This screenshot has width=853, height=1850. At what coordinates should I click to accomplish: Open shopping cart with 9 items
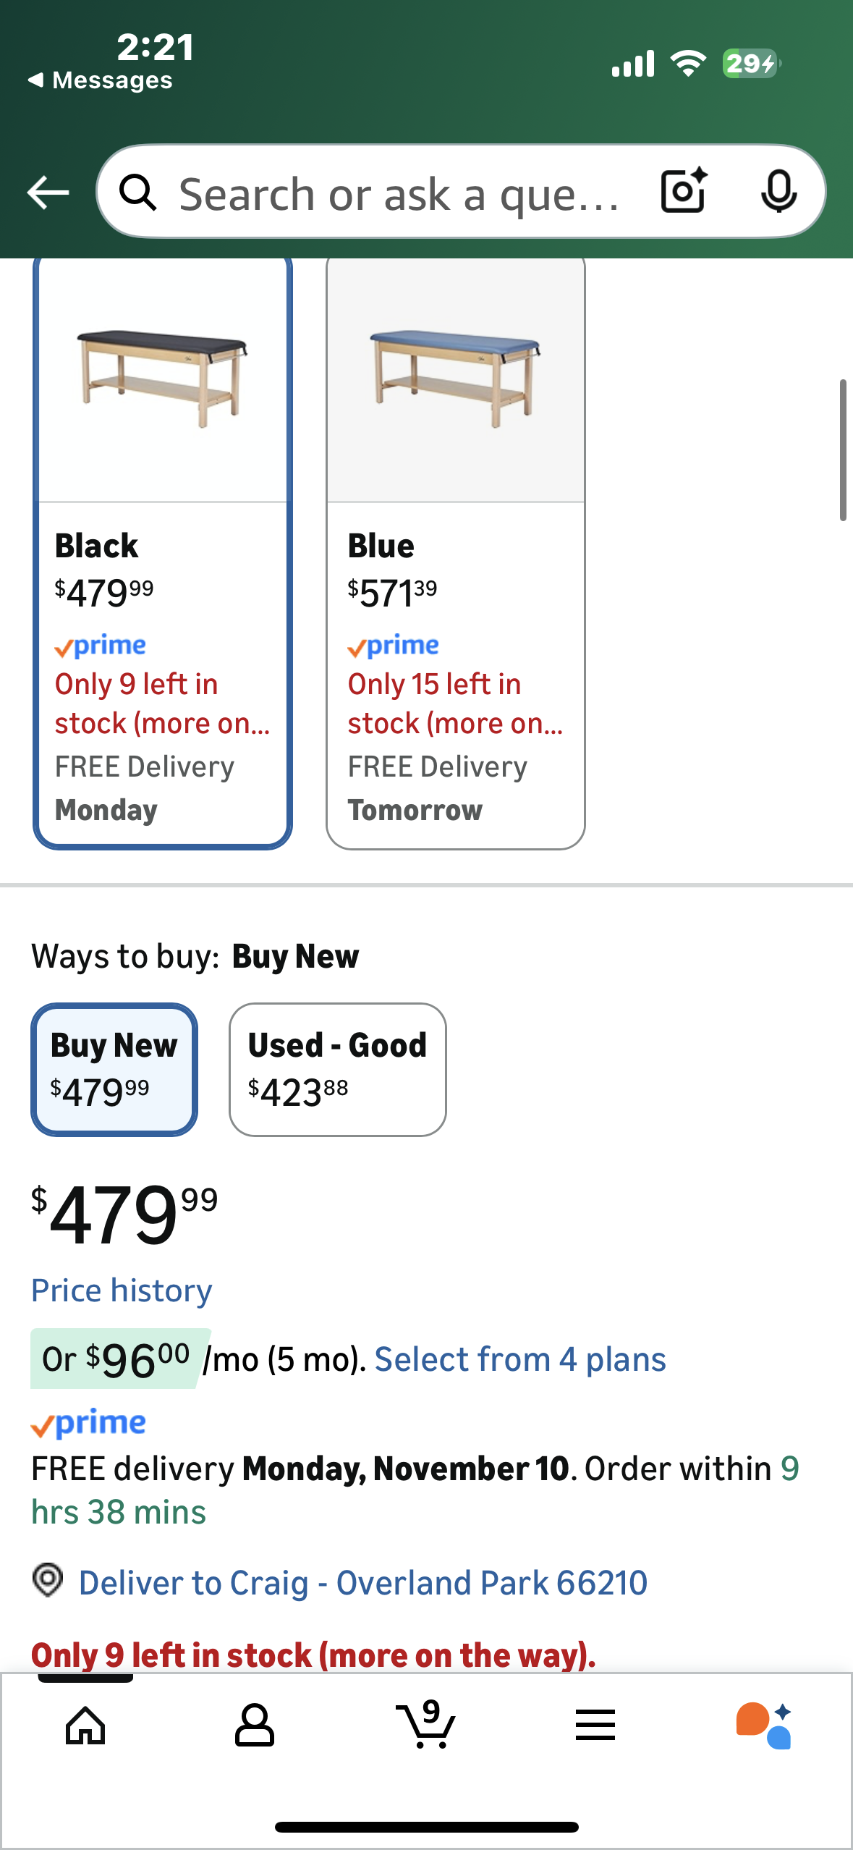click(425, 1725)
